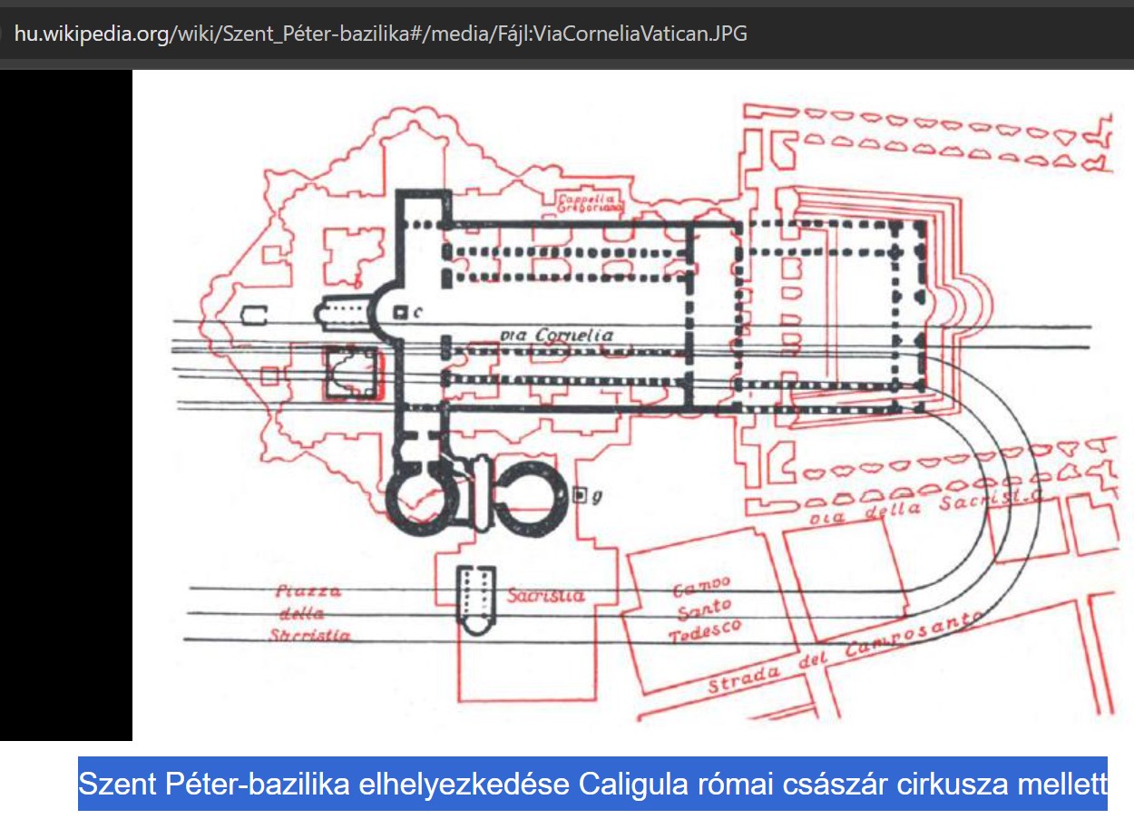The image size is (1134, 819).
Task: Click the blue Hungarian caption below the image
Action: pyautogui.click(x=591, y=784)
